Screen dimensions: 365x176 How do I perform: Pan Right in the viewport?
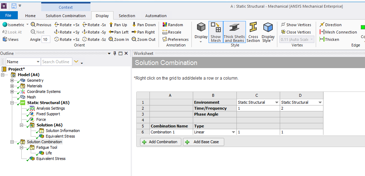pyautogui.click(x=143, y=32)
